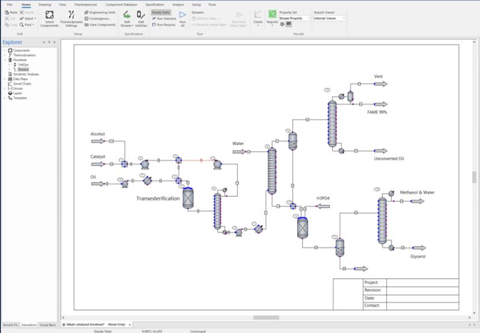Select Saved Charts in Explorer
The height and width of the screenshot is (333, 480).
[22, 84]
